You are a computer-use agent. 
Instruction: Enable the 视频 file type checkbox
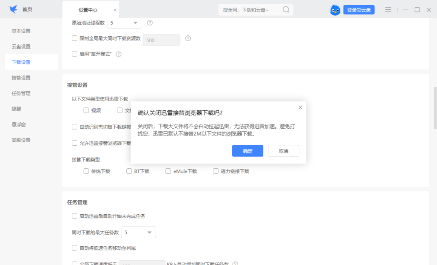coord(86,110)
